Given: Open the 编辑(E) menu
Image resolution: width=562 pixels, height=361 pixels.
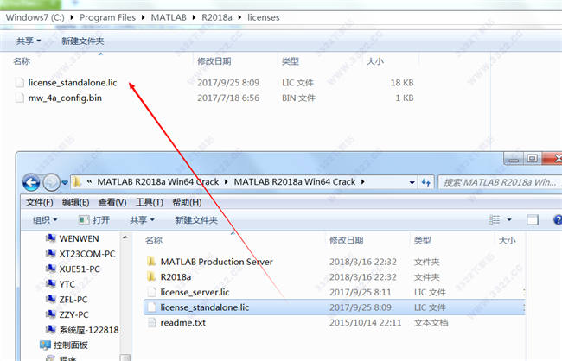Looking at the screenshot, I should (x=75, y=202).
